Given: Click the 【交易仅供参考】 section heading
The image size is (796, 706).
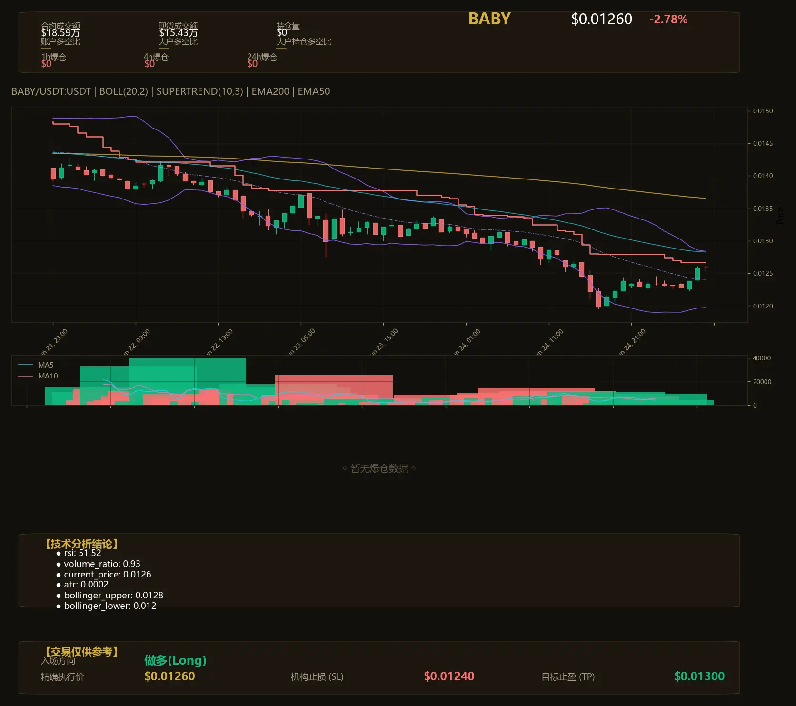Looking at the screenshot, I should [81, 652].
